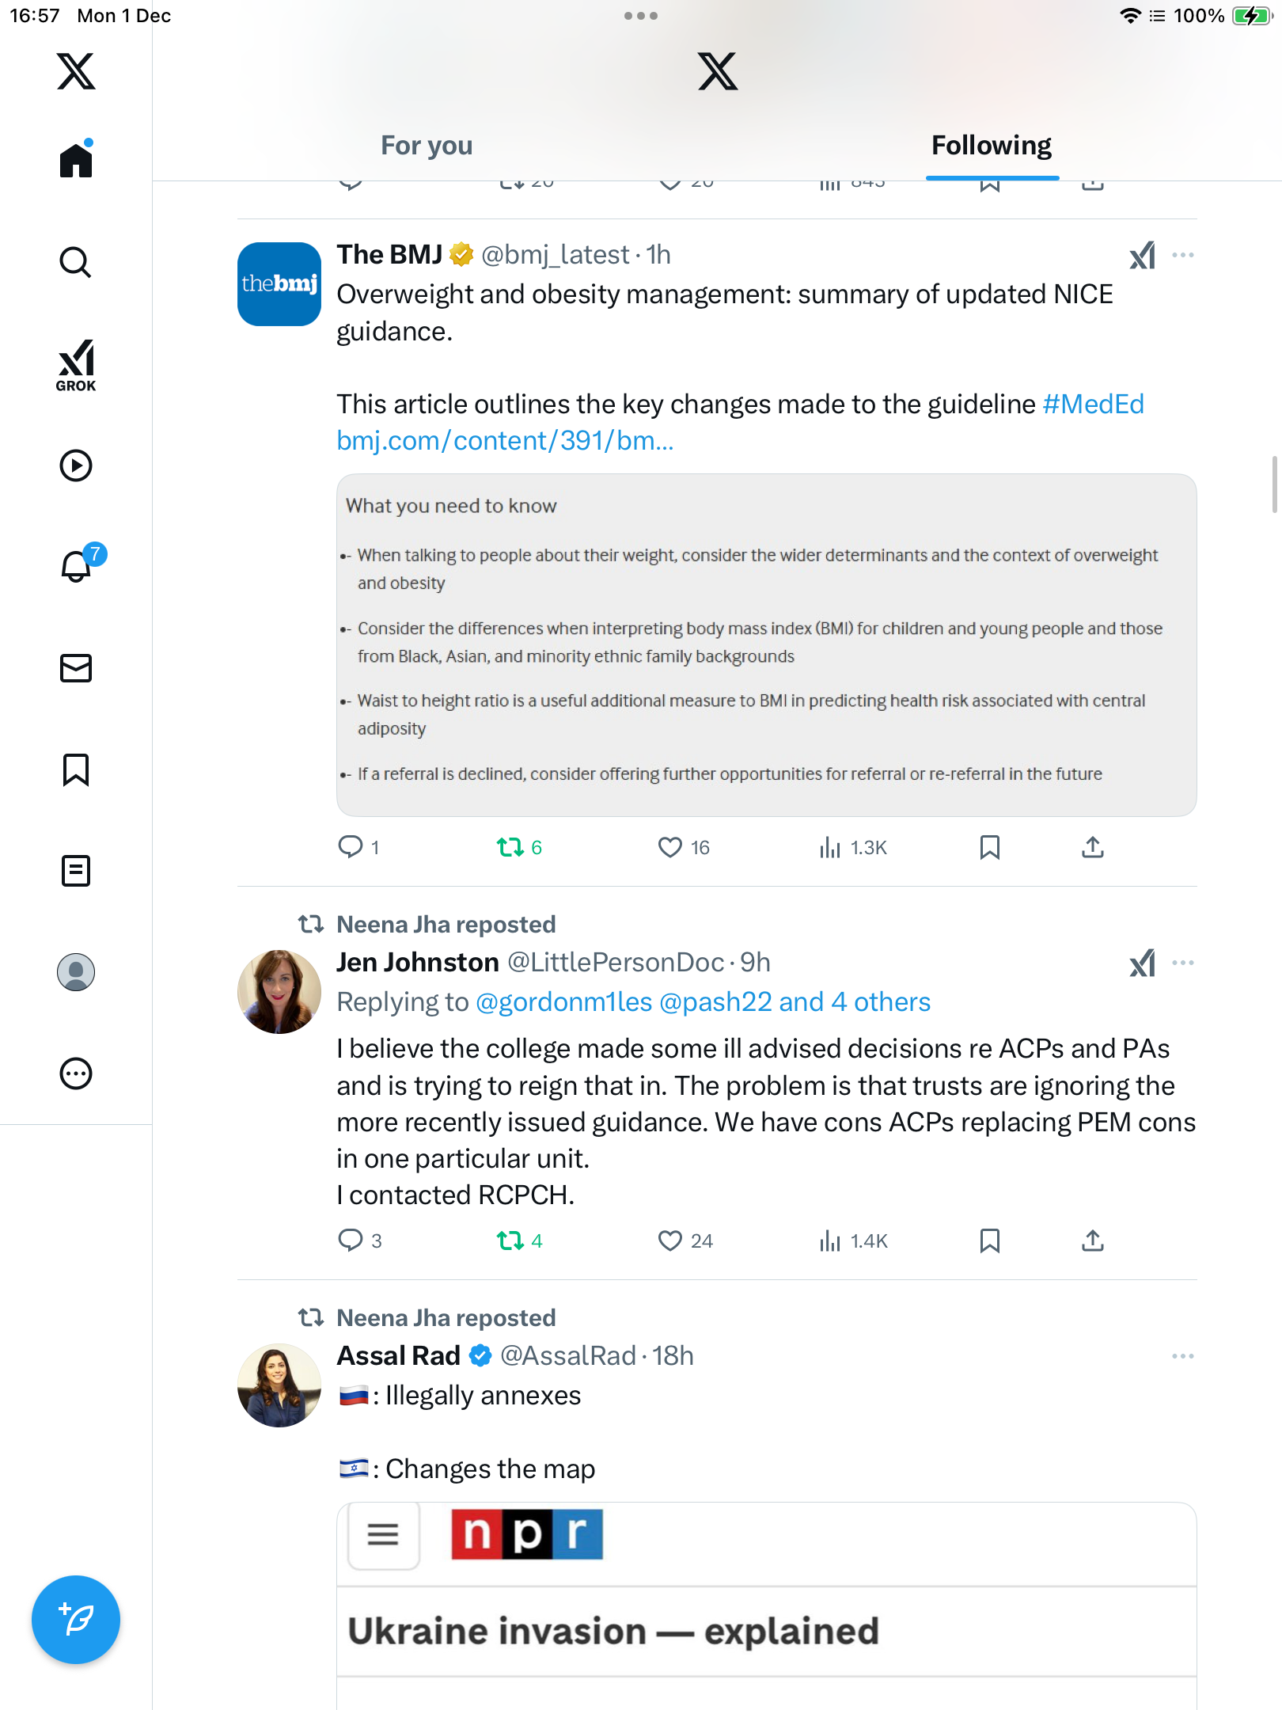The height and width of the screenshot is (1710, 1282).
Task: Open the search magnifier in the sidebar
Action: coord(76,262)
